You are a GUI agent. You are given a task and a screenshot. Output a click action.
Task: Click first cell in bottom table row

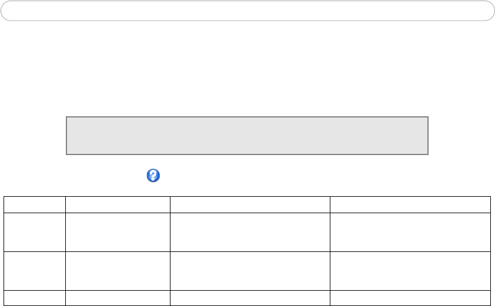(35, 298)
